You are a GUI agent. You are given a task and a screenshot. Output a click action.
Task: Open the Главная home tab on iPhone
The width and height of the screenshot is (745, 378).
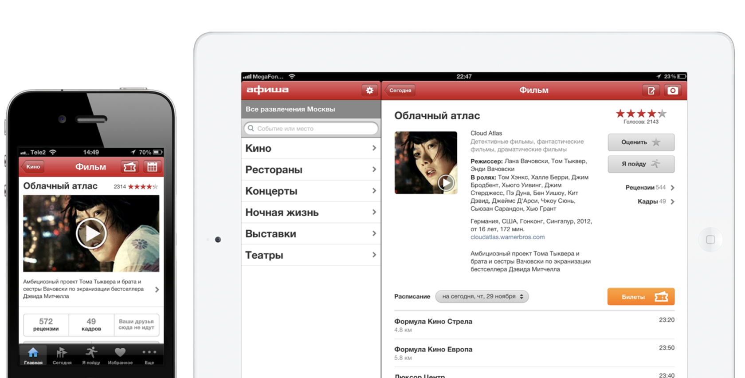(x=33, y=356)
